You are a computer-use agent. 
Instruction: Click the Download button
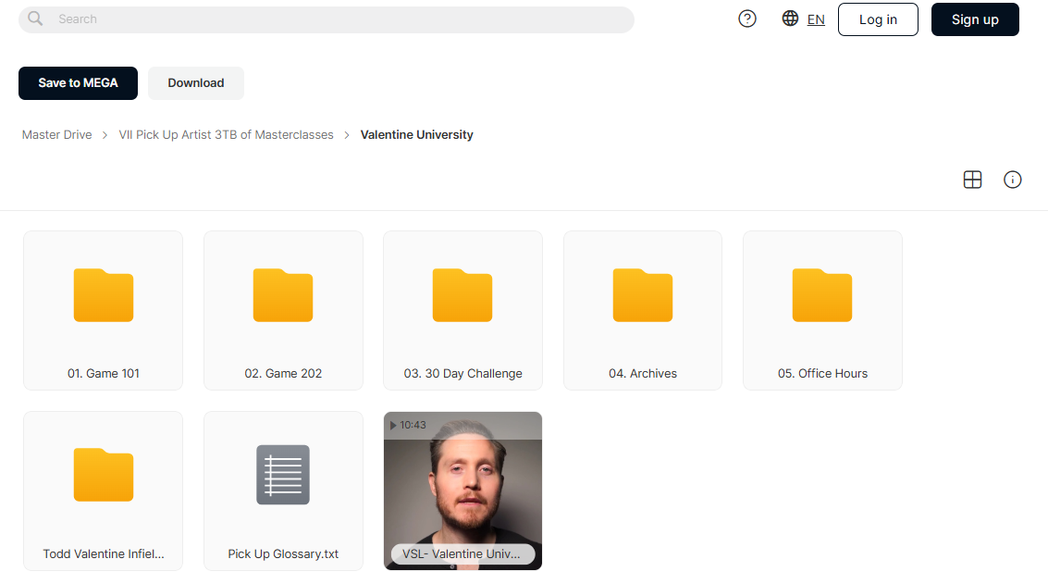coord(196,83)
